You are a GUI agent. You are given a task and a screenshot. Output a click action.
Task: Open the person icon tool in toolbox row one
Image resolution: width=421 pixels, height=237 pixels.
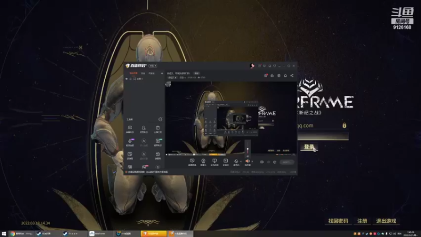coord(144,129)
